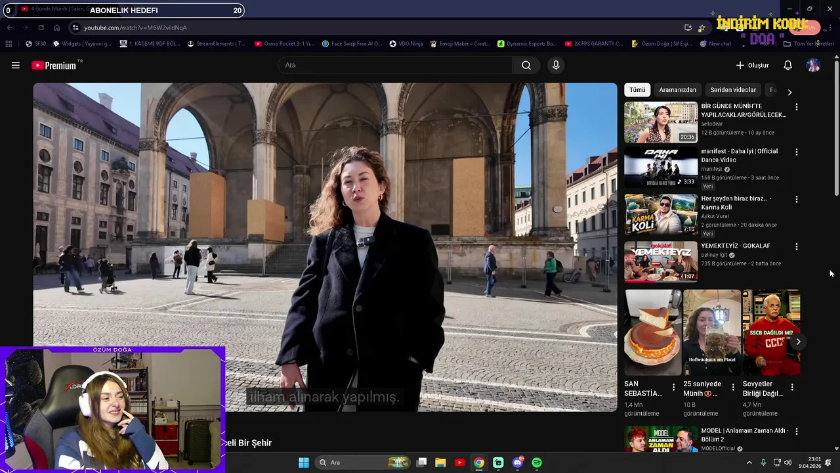Click the browser back arrow
This screenshot has width=840, height=473.
pyautogui.click(x=9, y=28)
